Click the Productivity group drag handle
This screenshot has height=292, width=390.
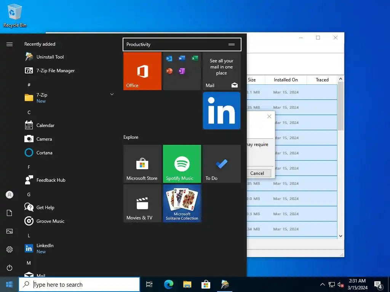click(232, 44)
